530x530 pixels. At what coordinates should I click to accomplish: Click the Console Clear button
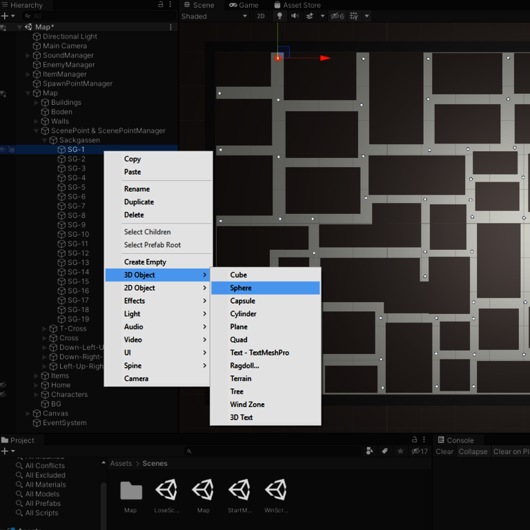click(x=444, y=451)
